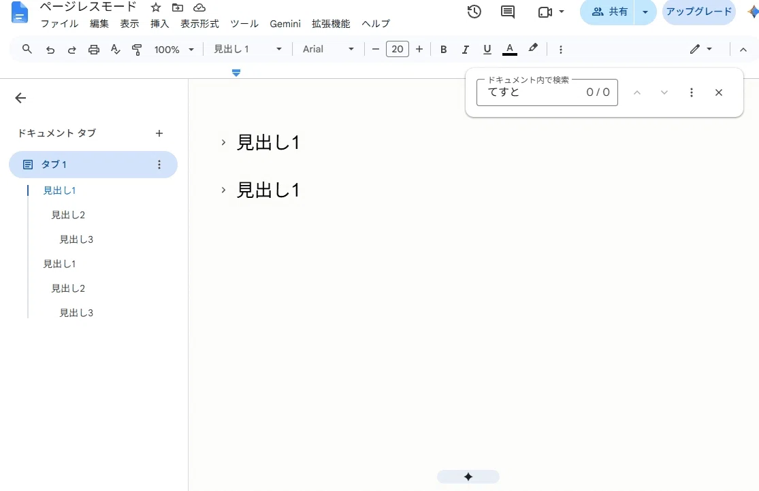Undo the last action
Image resolution: width=759 pixels, height=491 pixels.
coord(50,50)
